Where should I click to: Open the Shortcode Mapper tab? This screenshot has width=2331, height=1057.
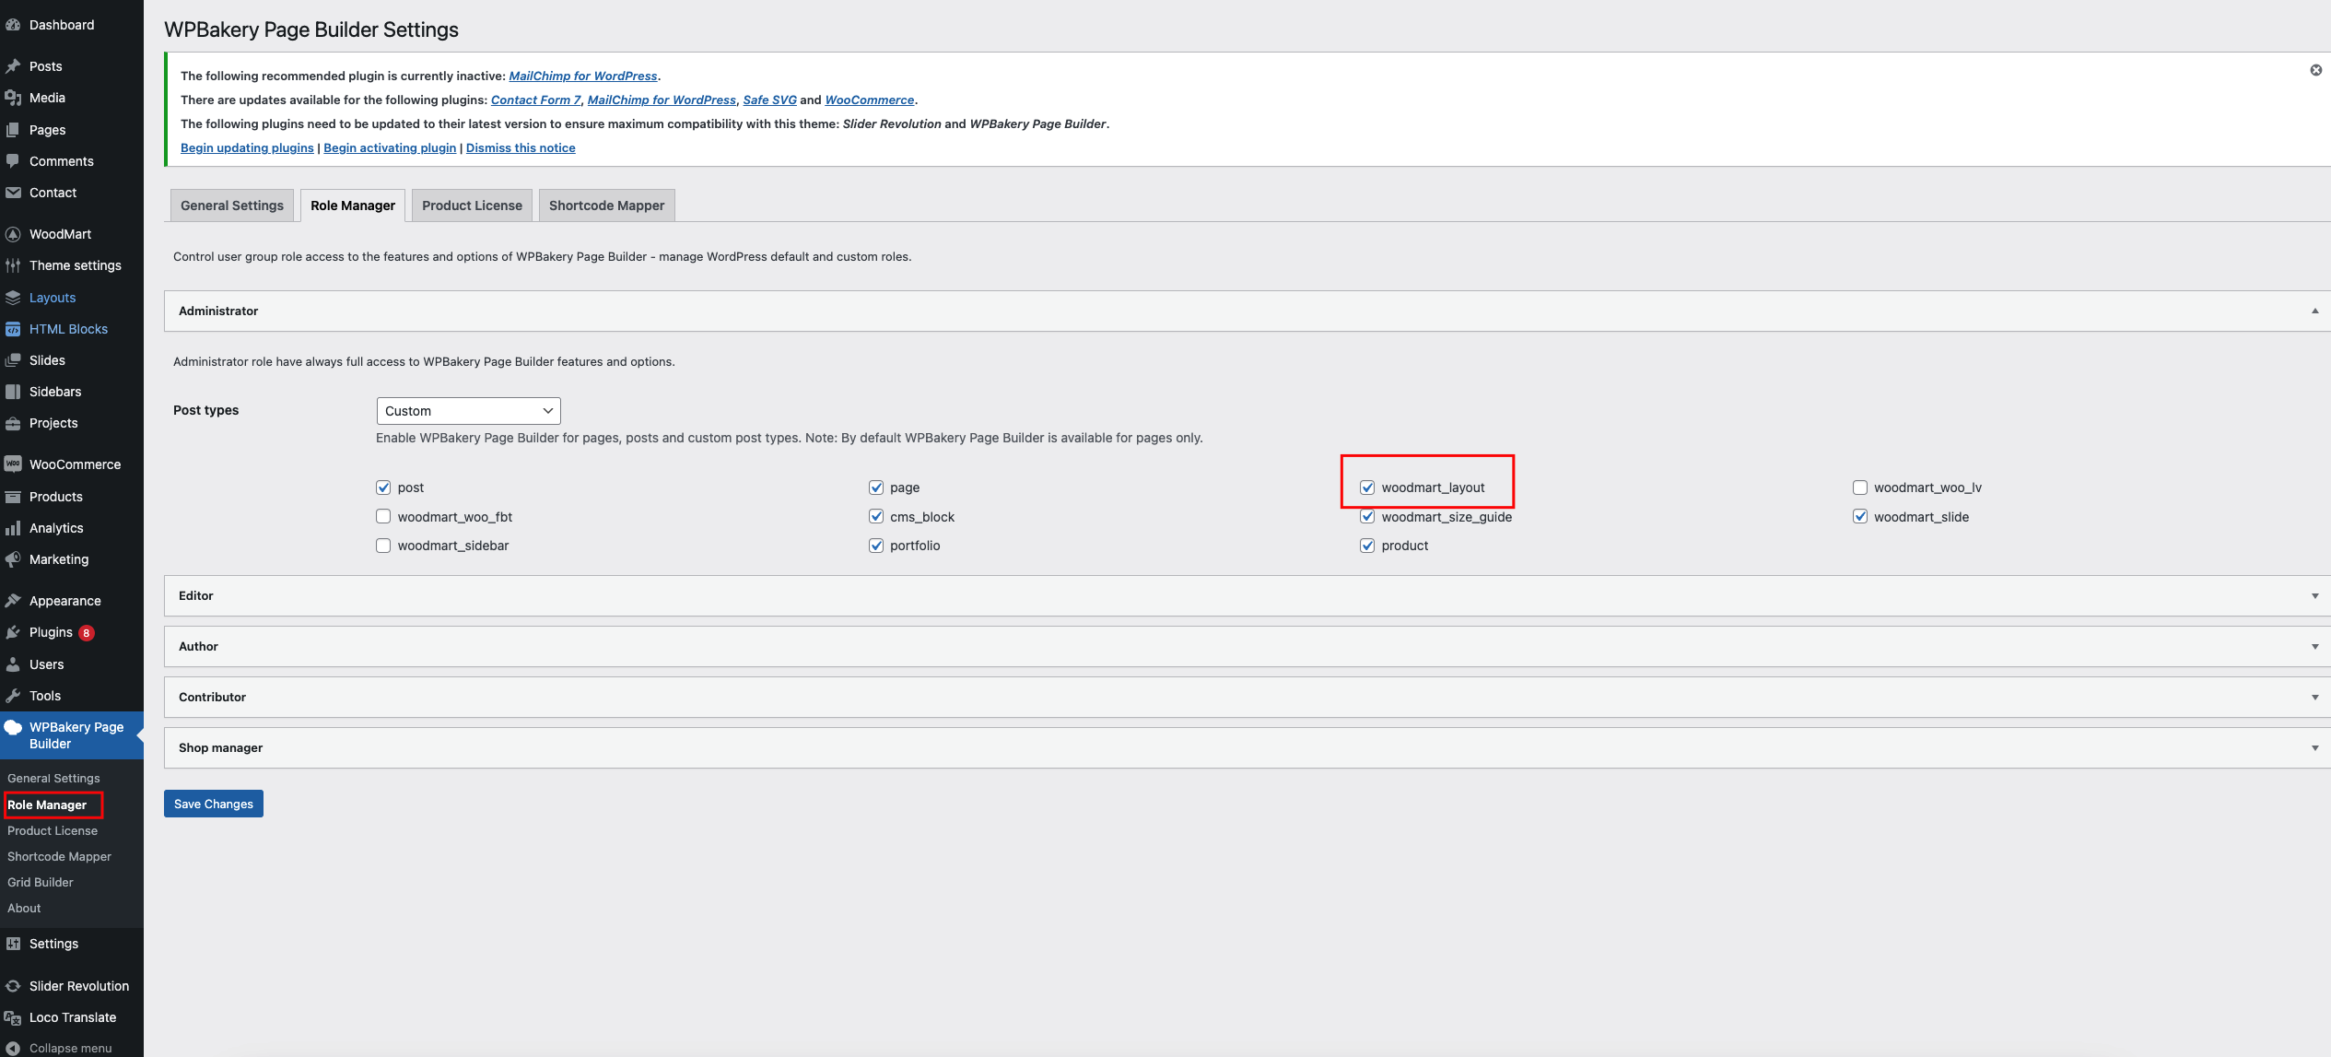point(606,206)
